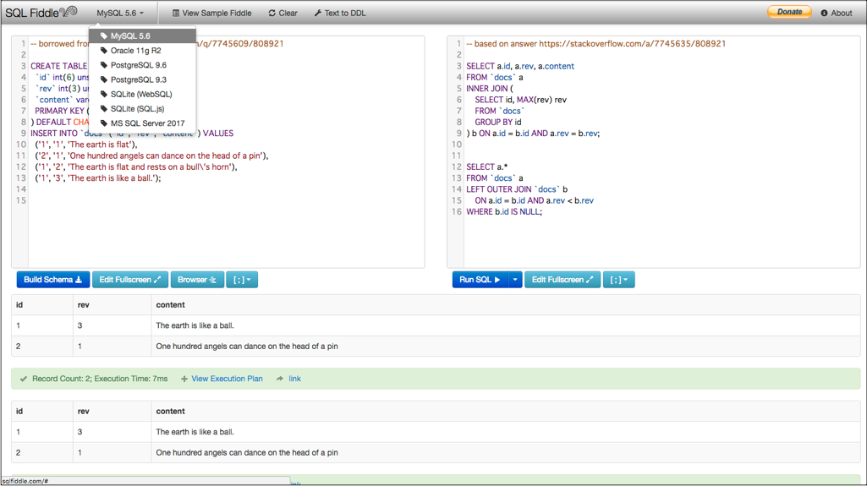The image size is (867, 486).
Task: Click the SQL Fiddle logo
Action: pyautogui.click(x=41, y=12)
